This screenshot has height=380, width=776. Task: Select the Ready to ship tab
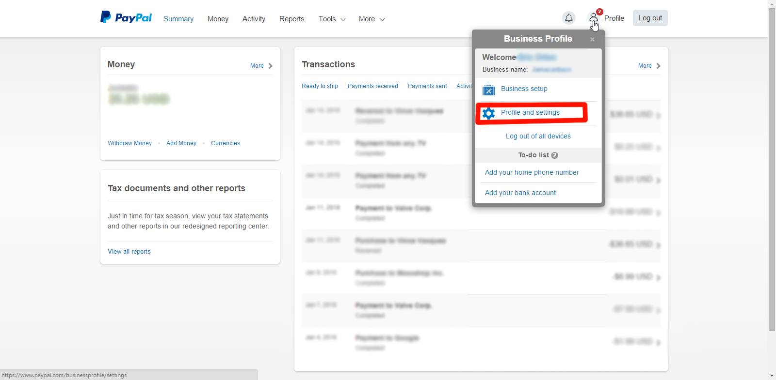[320, 86]
